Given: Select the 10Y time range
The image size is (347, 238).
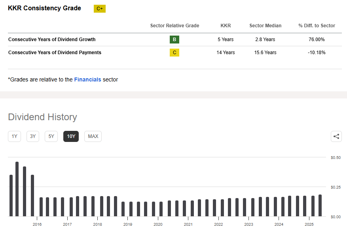Looking at the screenshot, I should (x=71, y=136).
